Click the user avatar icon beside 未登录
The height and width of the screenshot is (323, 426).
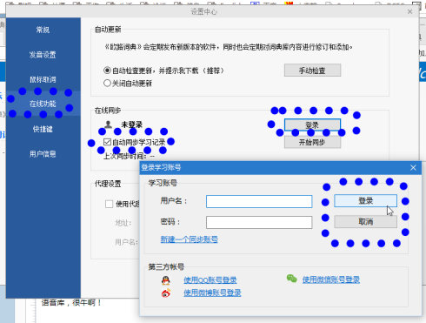(109, 124)
